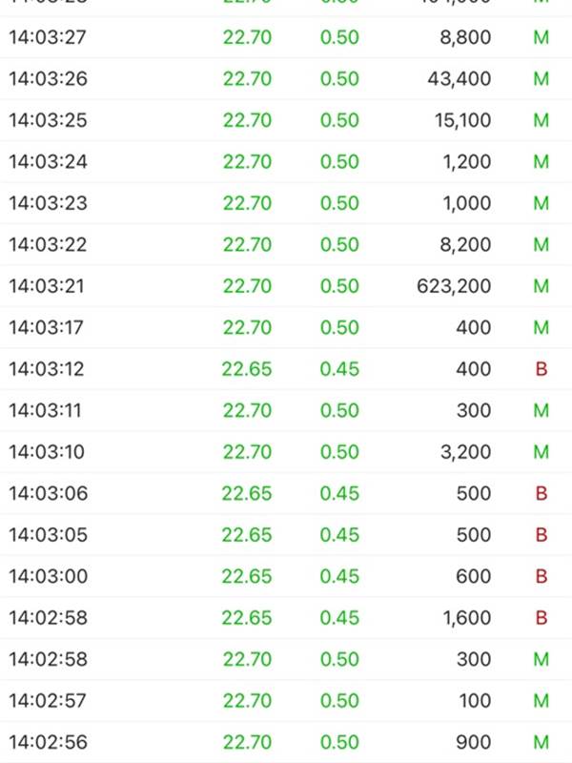Select the 14:03:24 row with 1,200 volume

tap(286, 161)
